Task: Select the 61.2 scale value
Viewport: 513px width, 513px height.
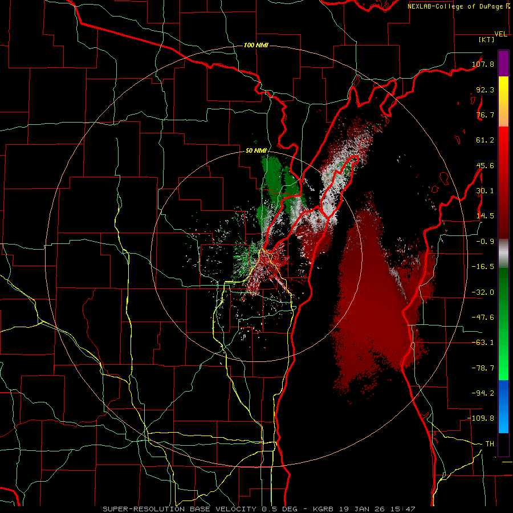Action: [x=485, y=140]
